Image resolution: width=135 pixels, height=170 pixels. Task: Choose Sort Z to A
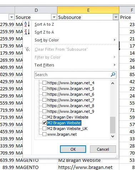point(44,32)
